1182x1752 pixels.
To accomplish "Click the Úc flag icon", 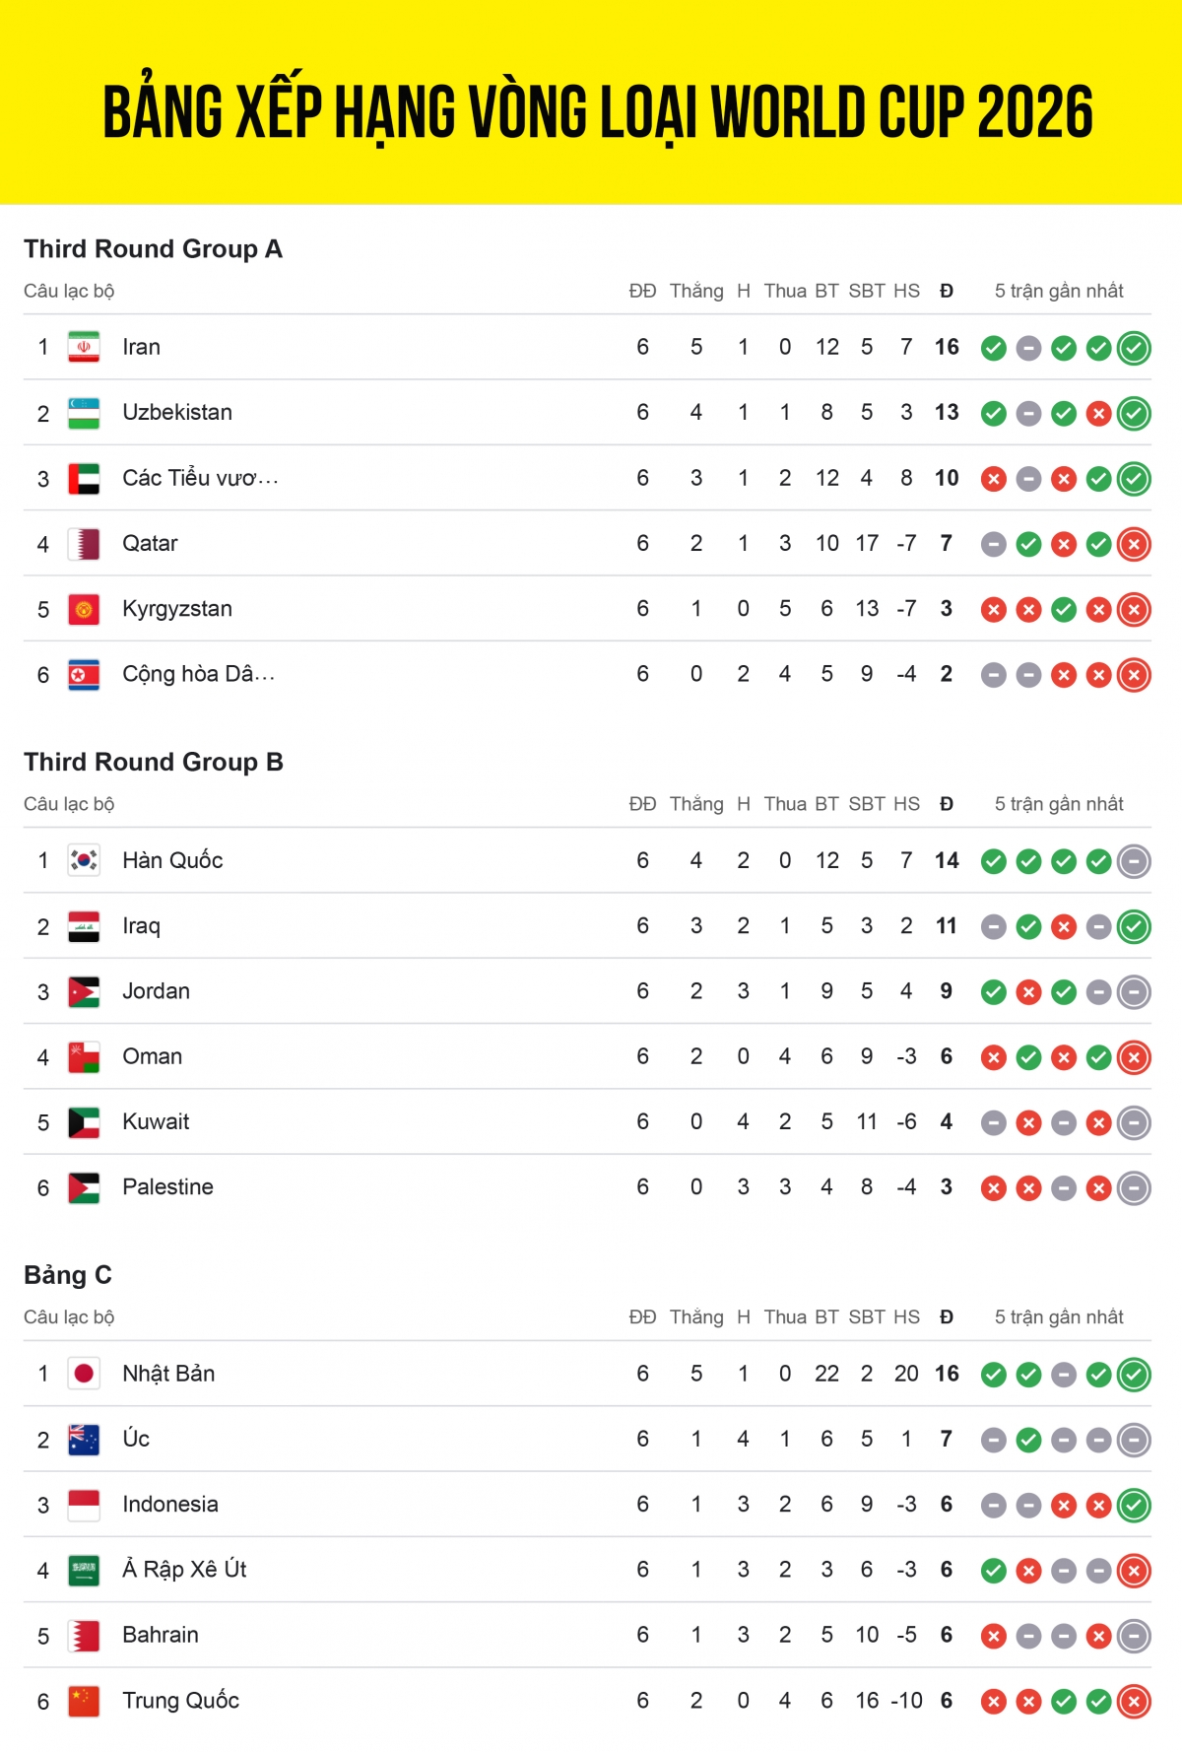I will click(84, 1440).
